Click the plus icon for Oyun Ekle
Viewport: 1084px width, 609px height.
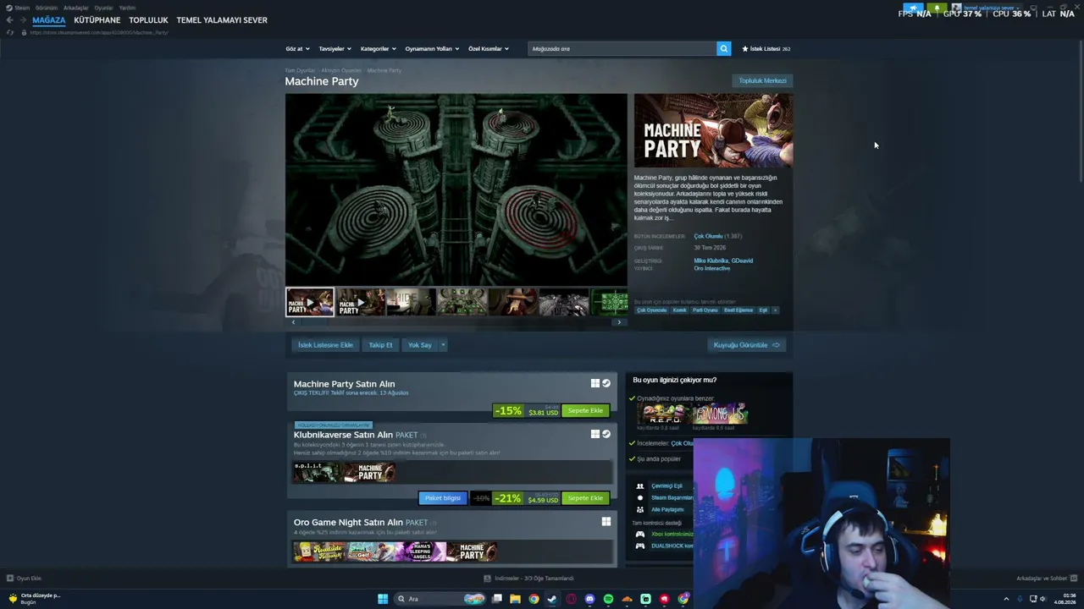coord(10,579)
